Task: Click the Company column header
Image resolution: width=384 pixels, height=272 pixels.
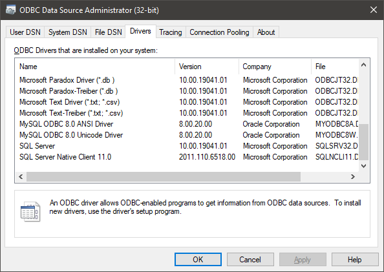Action: (x=275, y=67)
